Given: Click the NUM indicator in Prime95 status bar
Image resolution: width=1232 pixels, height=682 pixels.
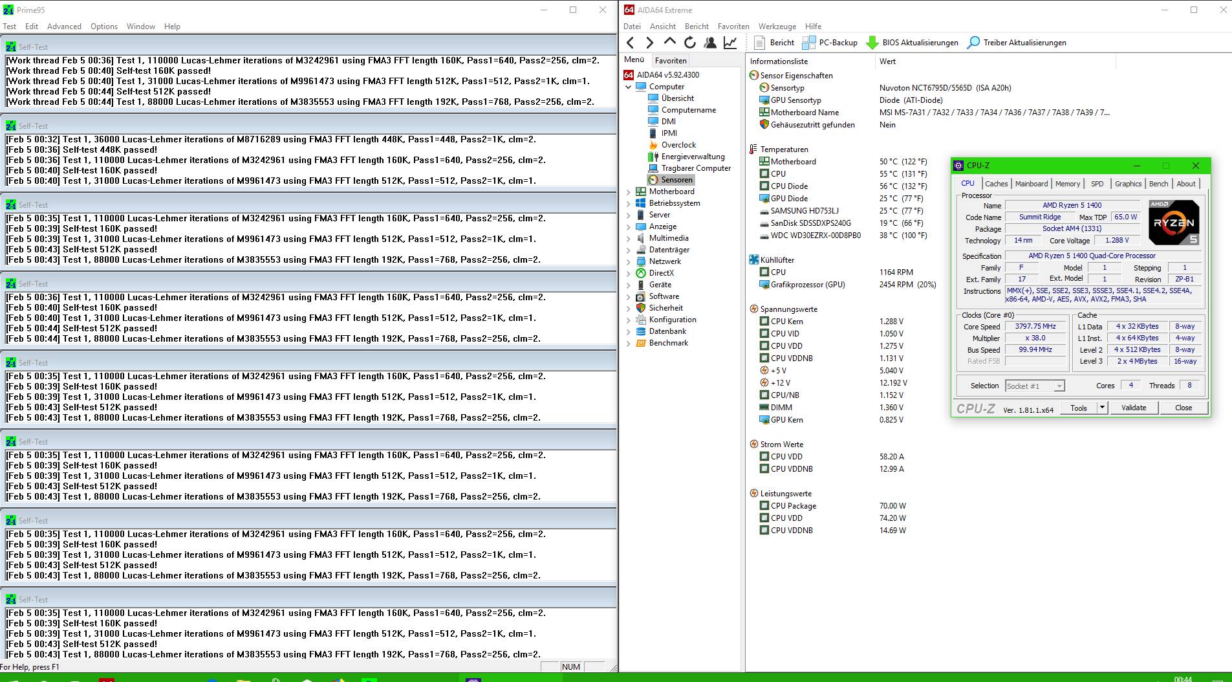Looking at the screenshot, I should [571, 667].
